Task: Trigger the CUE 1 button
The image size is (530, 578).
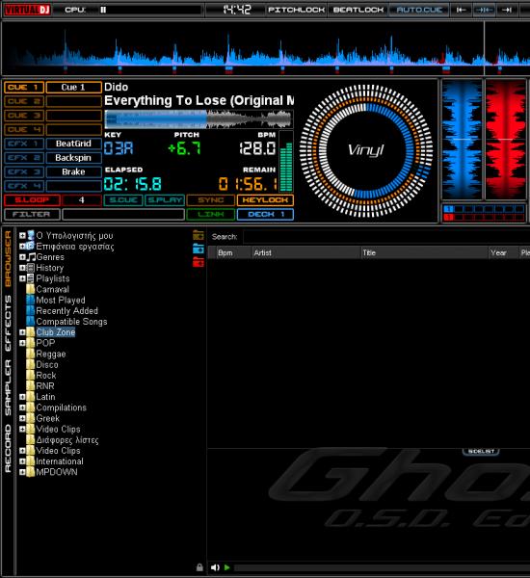Action: click(x=24, y=88)
